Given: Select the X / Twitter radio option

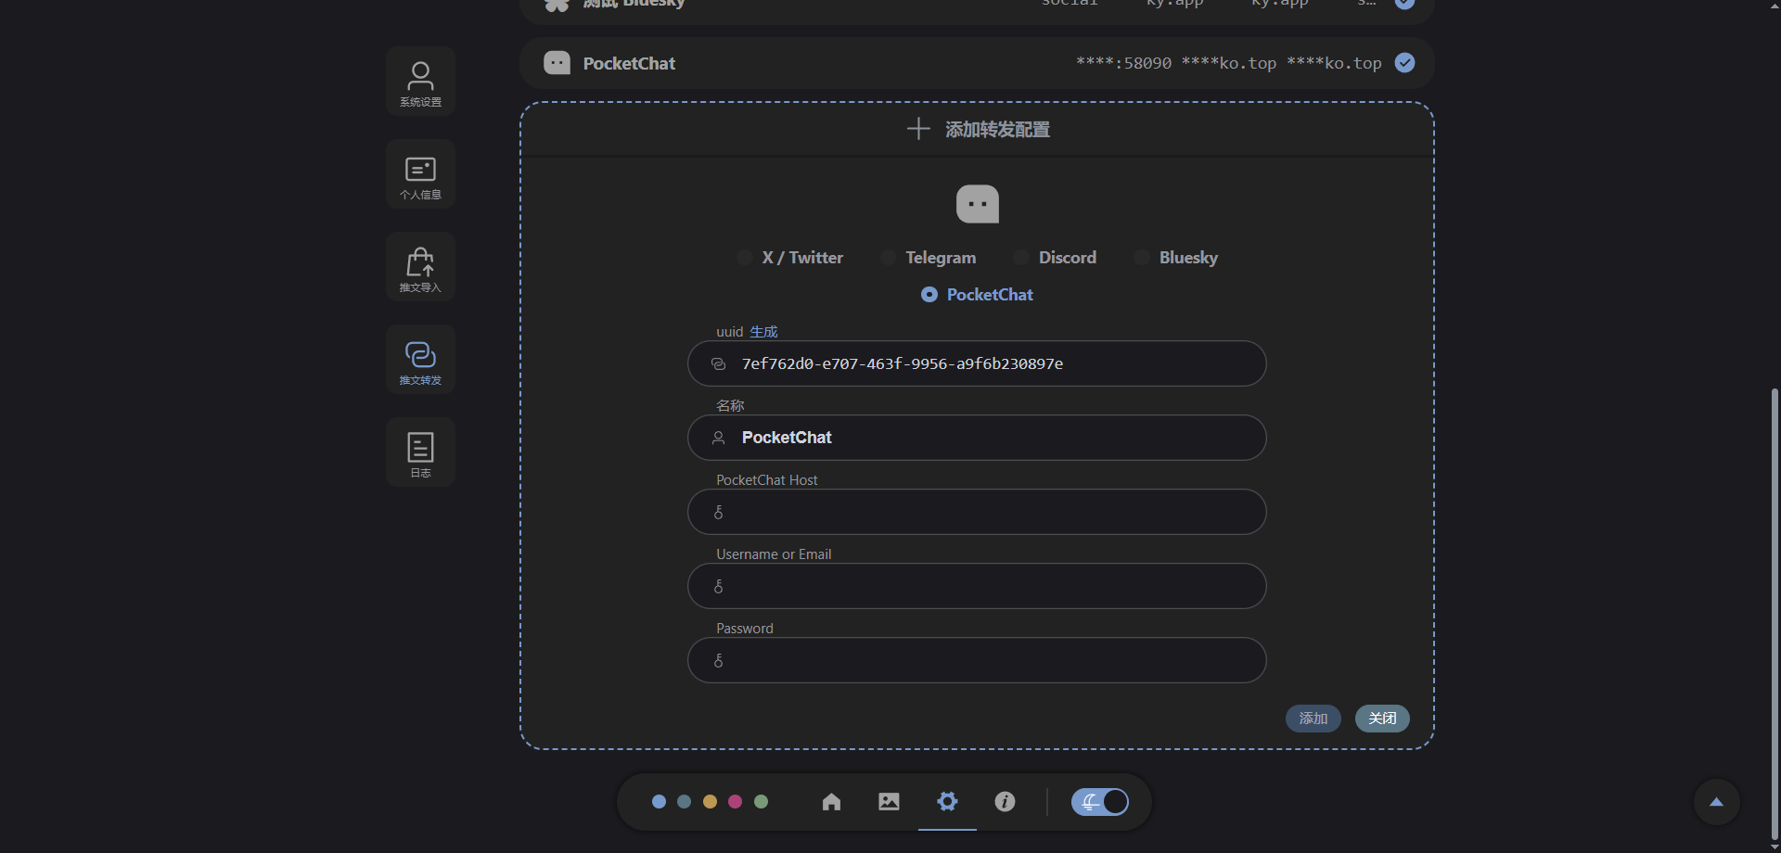Looking at the screenshot, I should 745,258.
